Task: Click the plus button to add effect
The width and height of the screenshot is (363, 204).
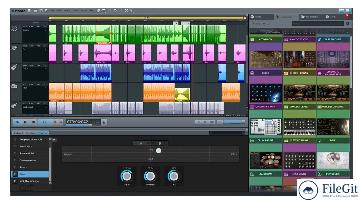Action: pyautogui.click(x=23, y=188)
